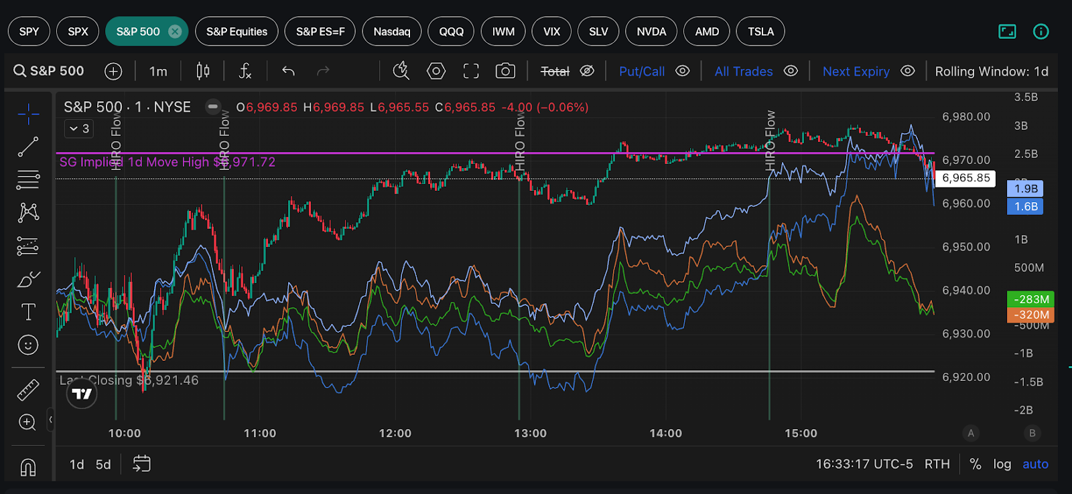Switch to the NVDA tab
1072x494 pixels.
[651, 31]
